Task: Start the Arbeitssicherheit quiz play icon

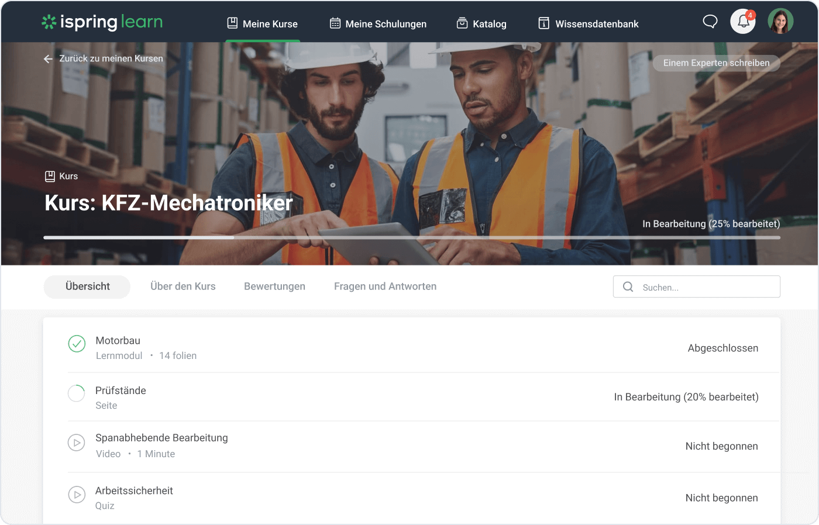Action: 77,495
